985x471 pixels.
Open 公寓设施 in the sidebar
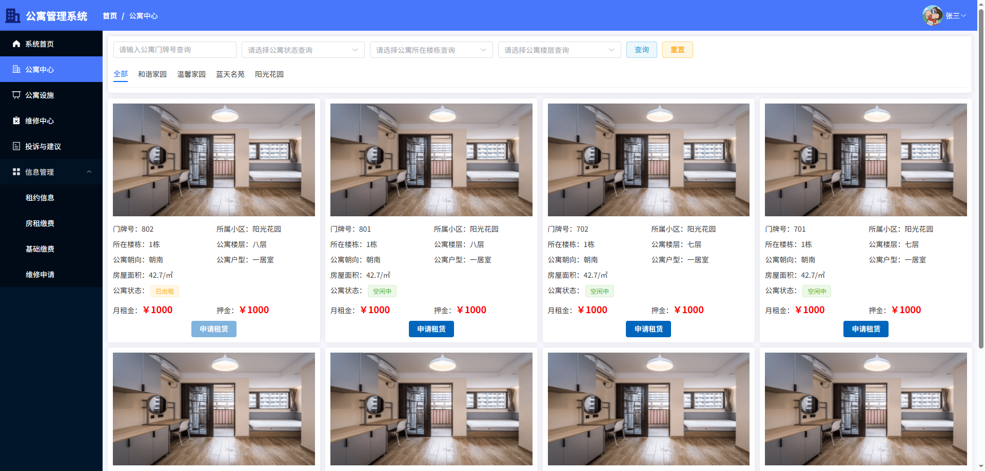pyautogui.click(x=51, y=95)
